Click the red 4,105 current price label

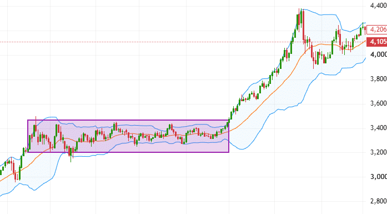377,42
